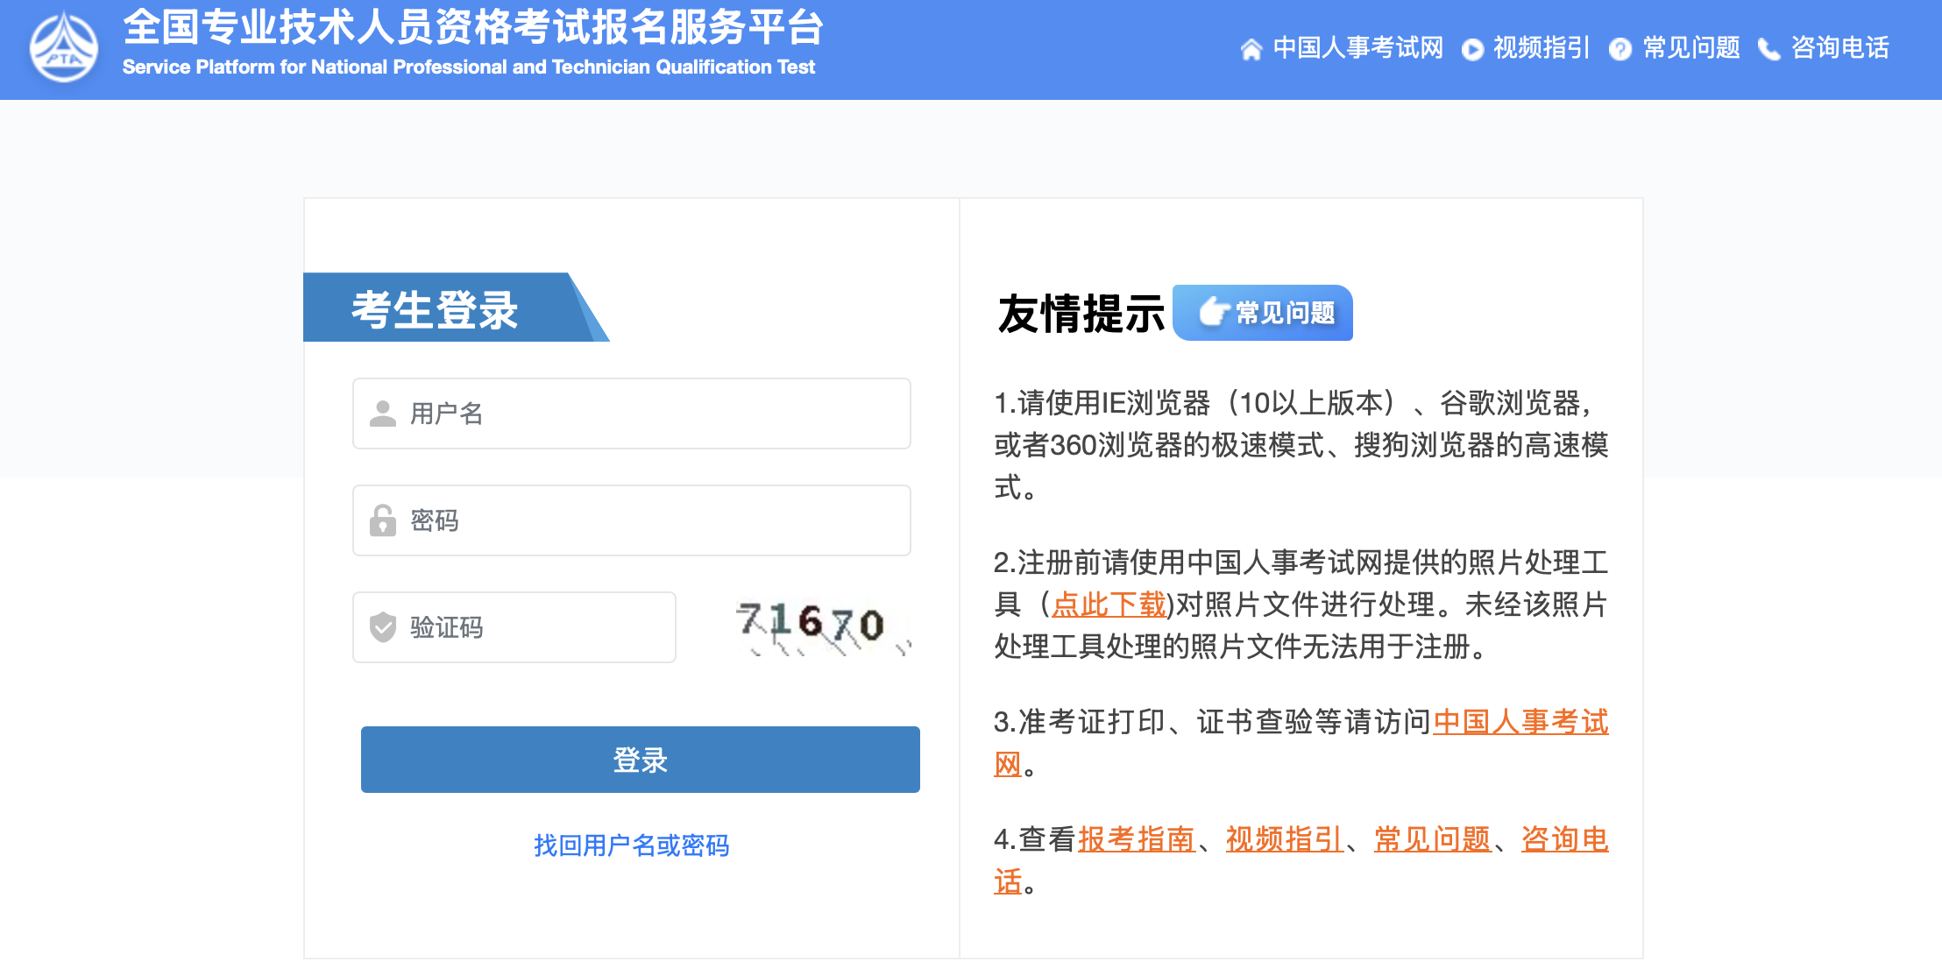Open the 常见问题 link in tip 4
Viewport: 1942px width, 976px height.
(1432, 840)
